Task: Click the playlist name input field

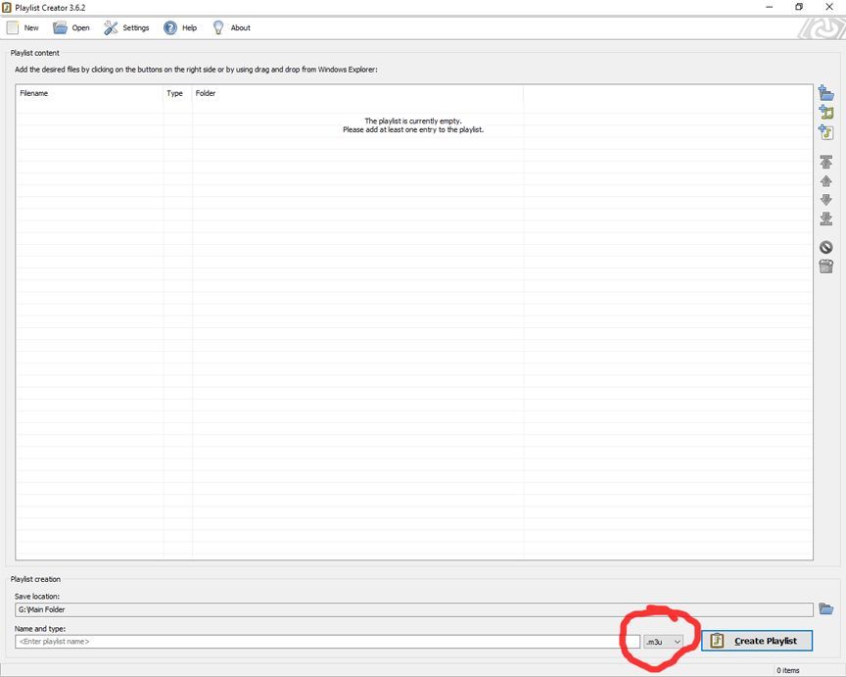Action: (327, 642)
